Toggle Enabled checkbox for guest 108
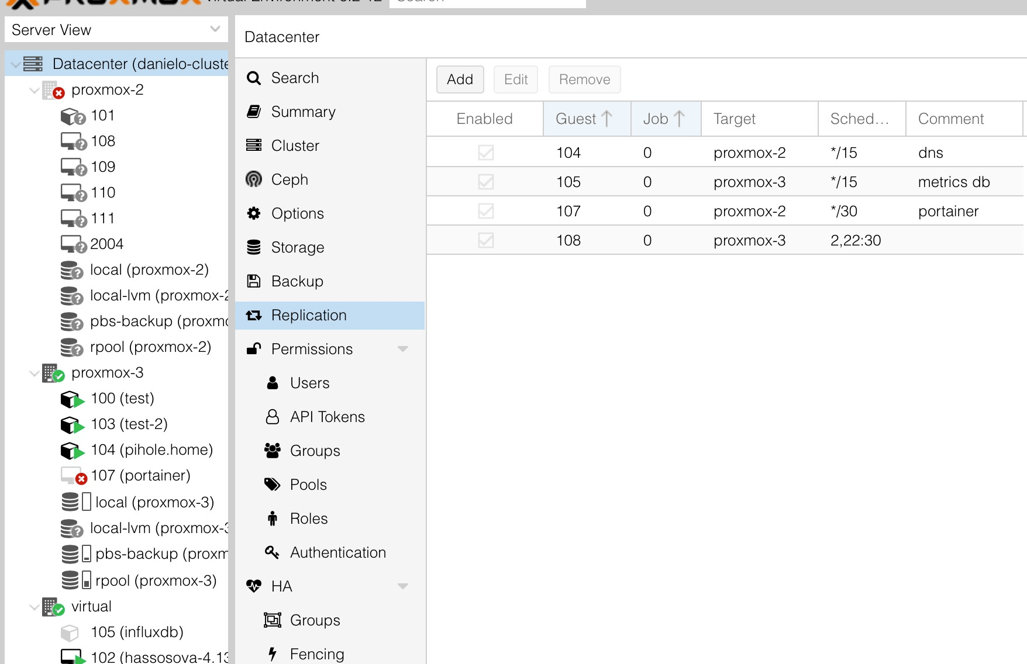The width and height of the screenshot is (1027, 664). [x=486, y=240]
